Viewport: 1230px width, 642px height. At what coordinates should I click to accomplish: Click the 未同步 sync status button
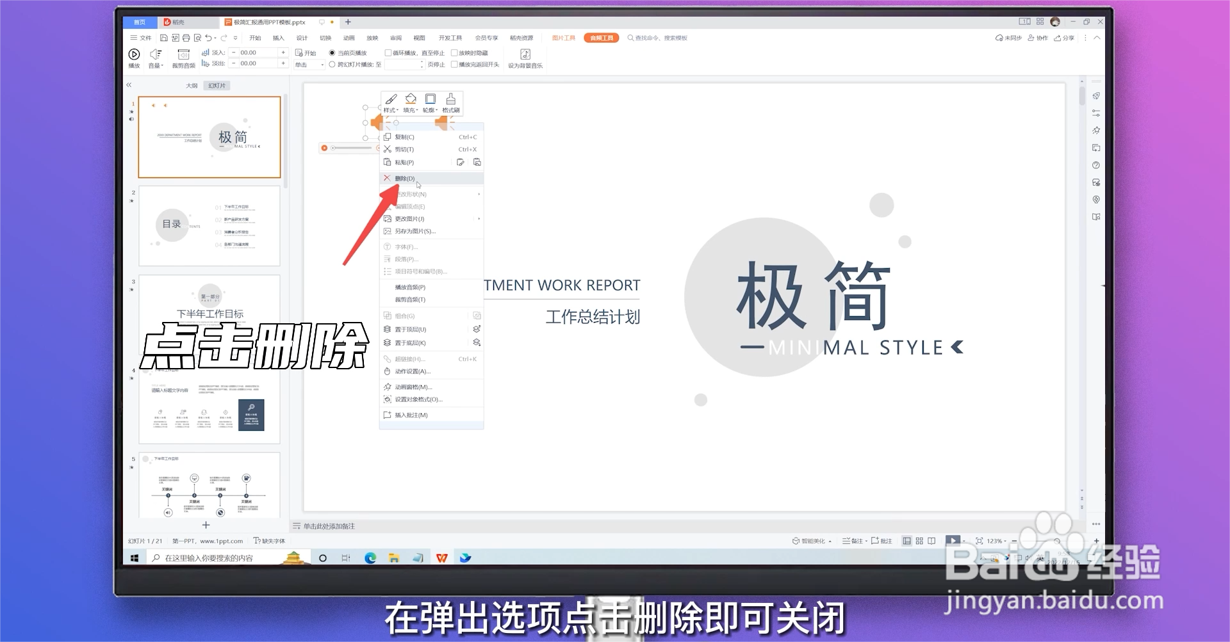point(1008,38)
